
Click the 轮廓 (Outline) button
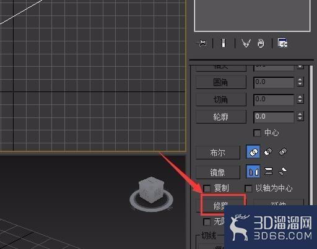(x=221, y=117)
